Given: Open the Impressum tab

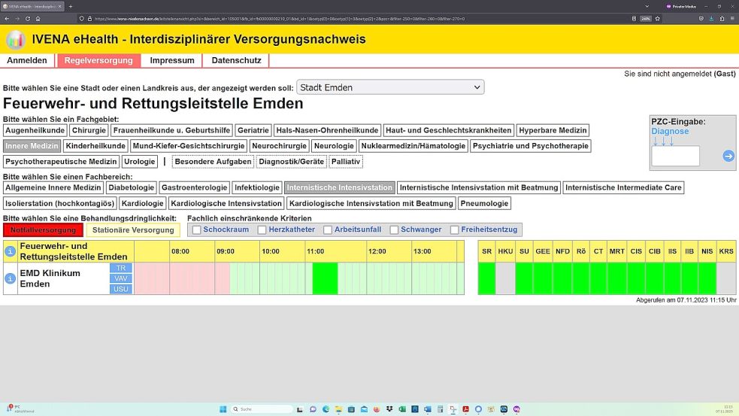Looking at the screenshot, I should [x=172, y=60].
